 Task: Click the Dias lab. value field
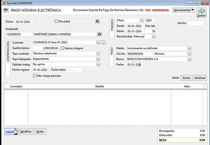[x=150, y=31]
